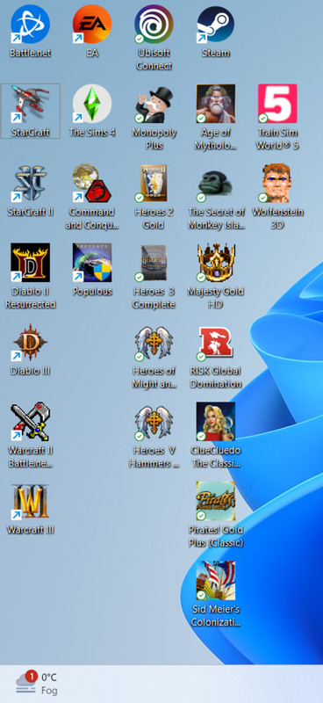Click the Majesty Gold HD crown icon
323x703 pixels.
(x=216, y=263)
